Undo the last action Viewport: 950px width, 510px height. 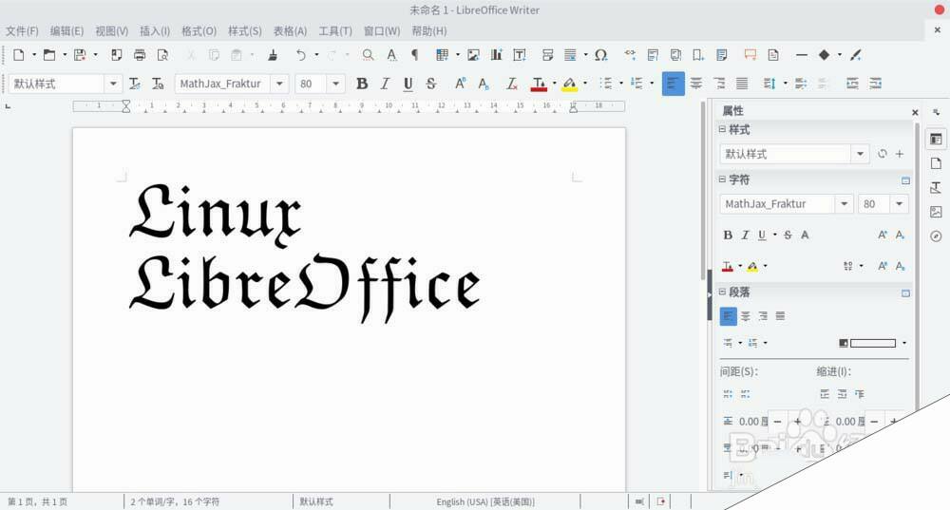tap(300, 55)
